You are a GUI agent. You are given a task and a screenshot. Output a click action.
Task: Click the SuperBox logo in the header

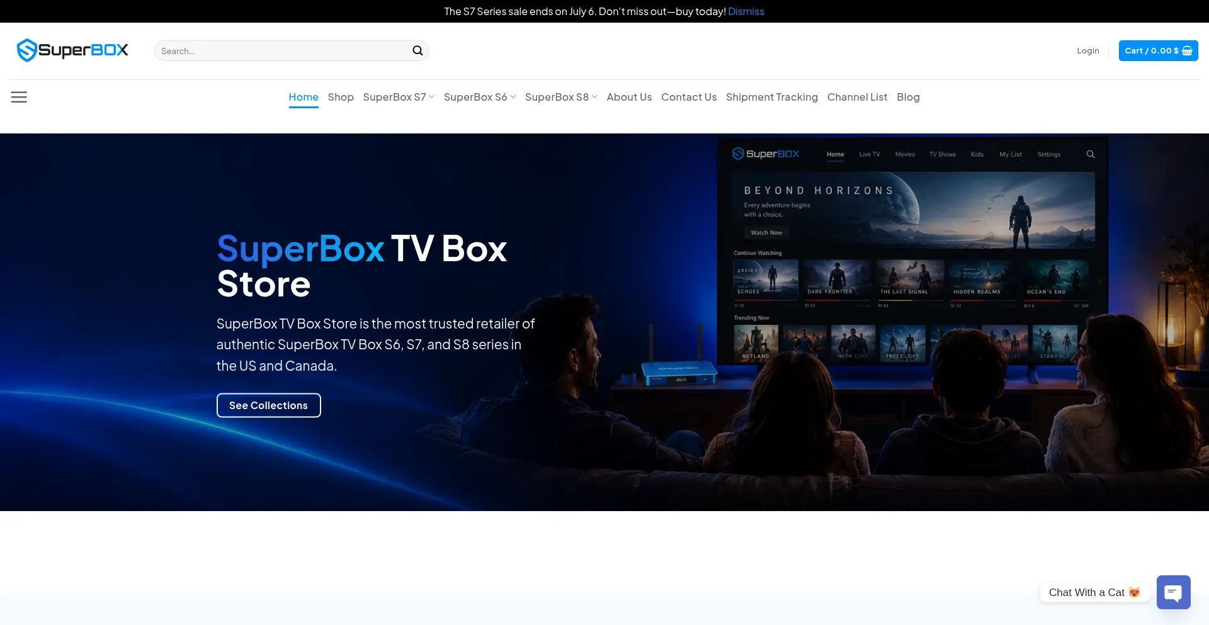click(72, 50)
